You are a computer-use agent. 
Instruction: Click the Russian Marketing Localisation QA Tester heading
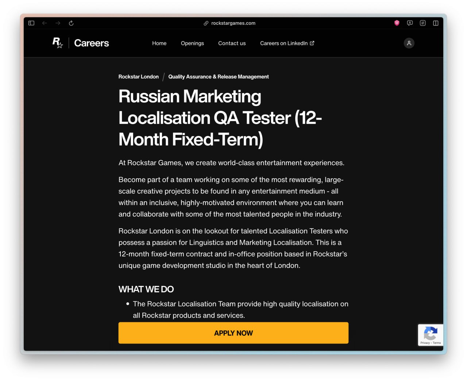point(220,118)
